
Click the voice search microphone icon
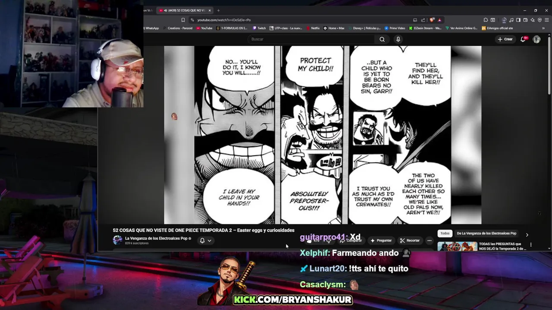click(x=398, y=39)
